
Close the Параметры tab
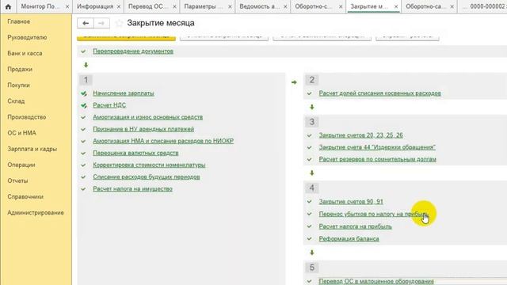click(230, 6)
